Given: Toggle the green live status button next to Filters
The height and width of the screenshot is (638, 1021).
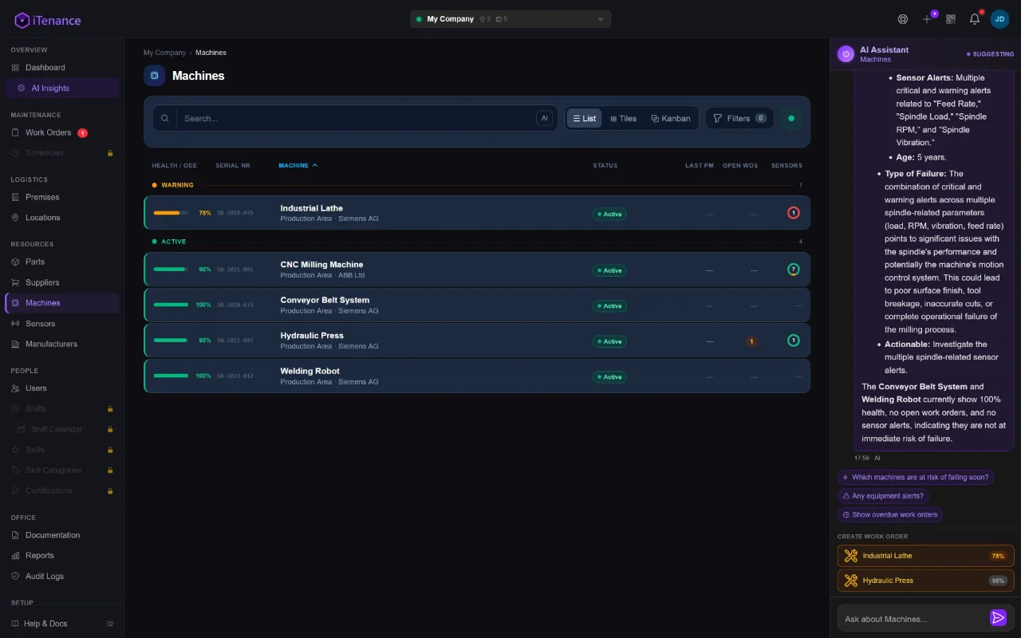Looking at the screenshot, I should click(791, 118).
